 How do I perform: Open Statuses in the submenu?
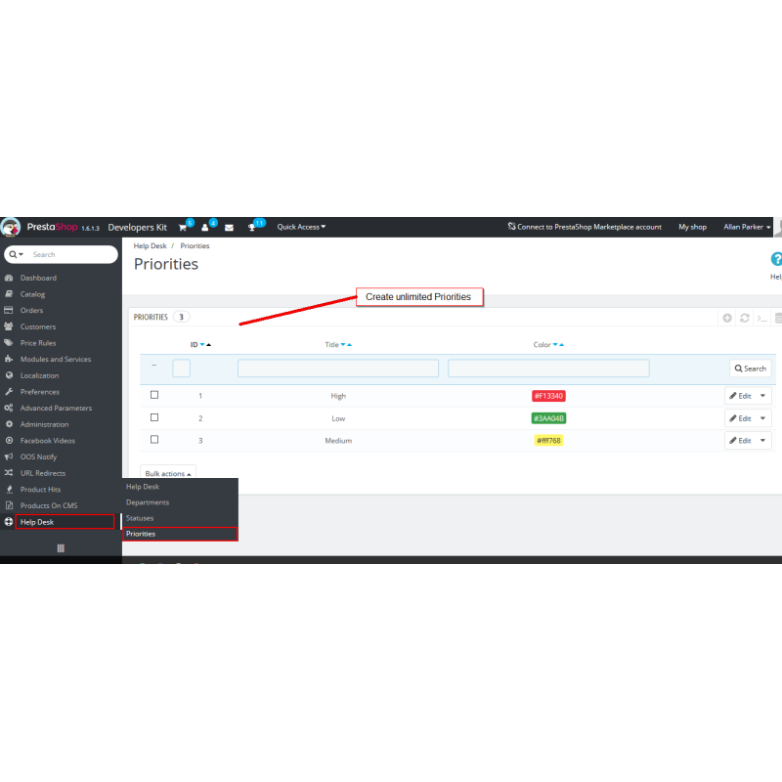pyautogui.click(x=140, y=518)
